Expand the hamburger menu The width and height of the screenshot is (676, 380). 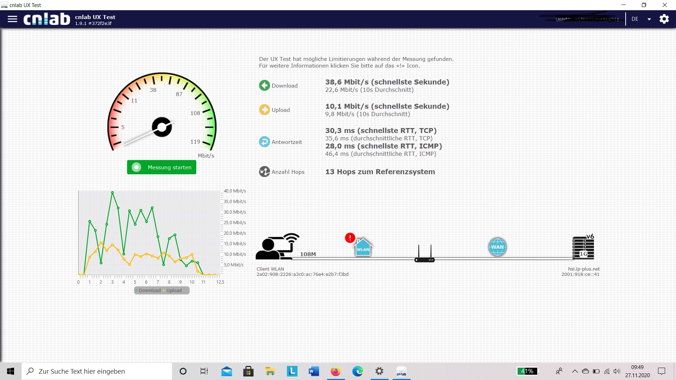point(12,19)
